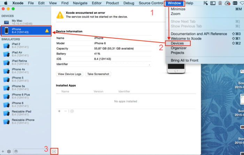Click the iPhone device preview image

(x=176, y=68)
